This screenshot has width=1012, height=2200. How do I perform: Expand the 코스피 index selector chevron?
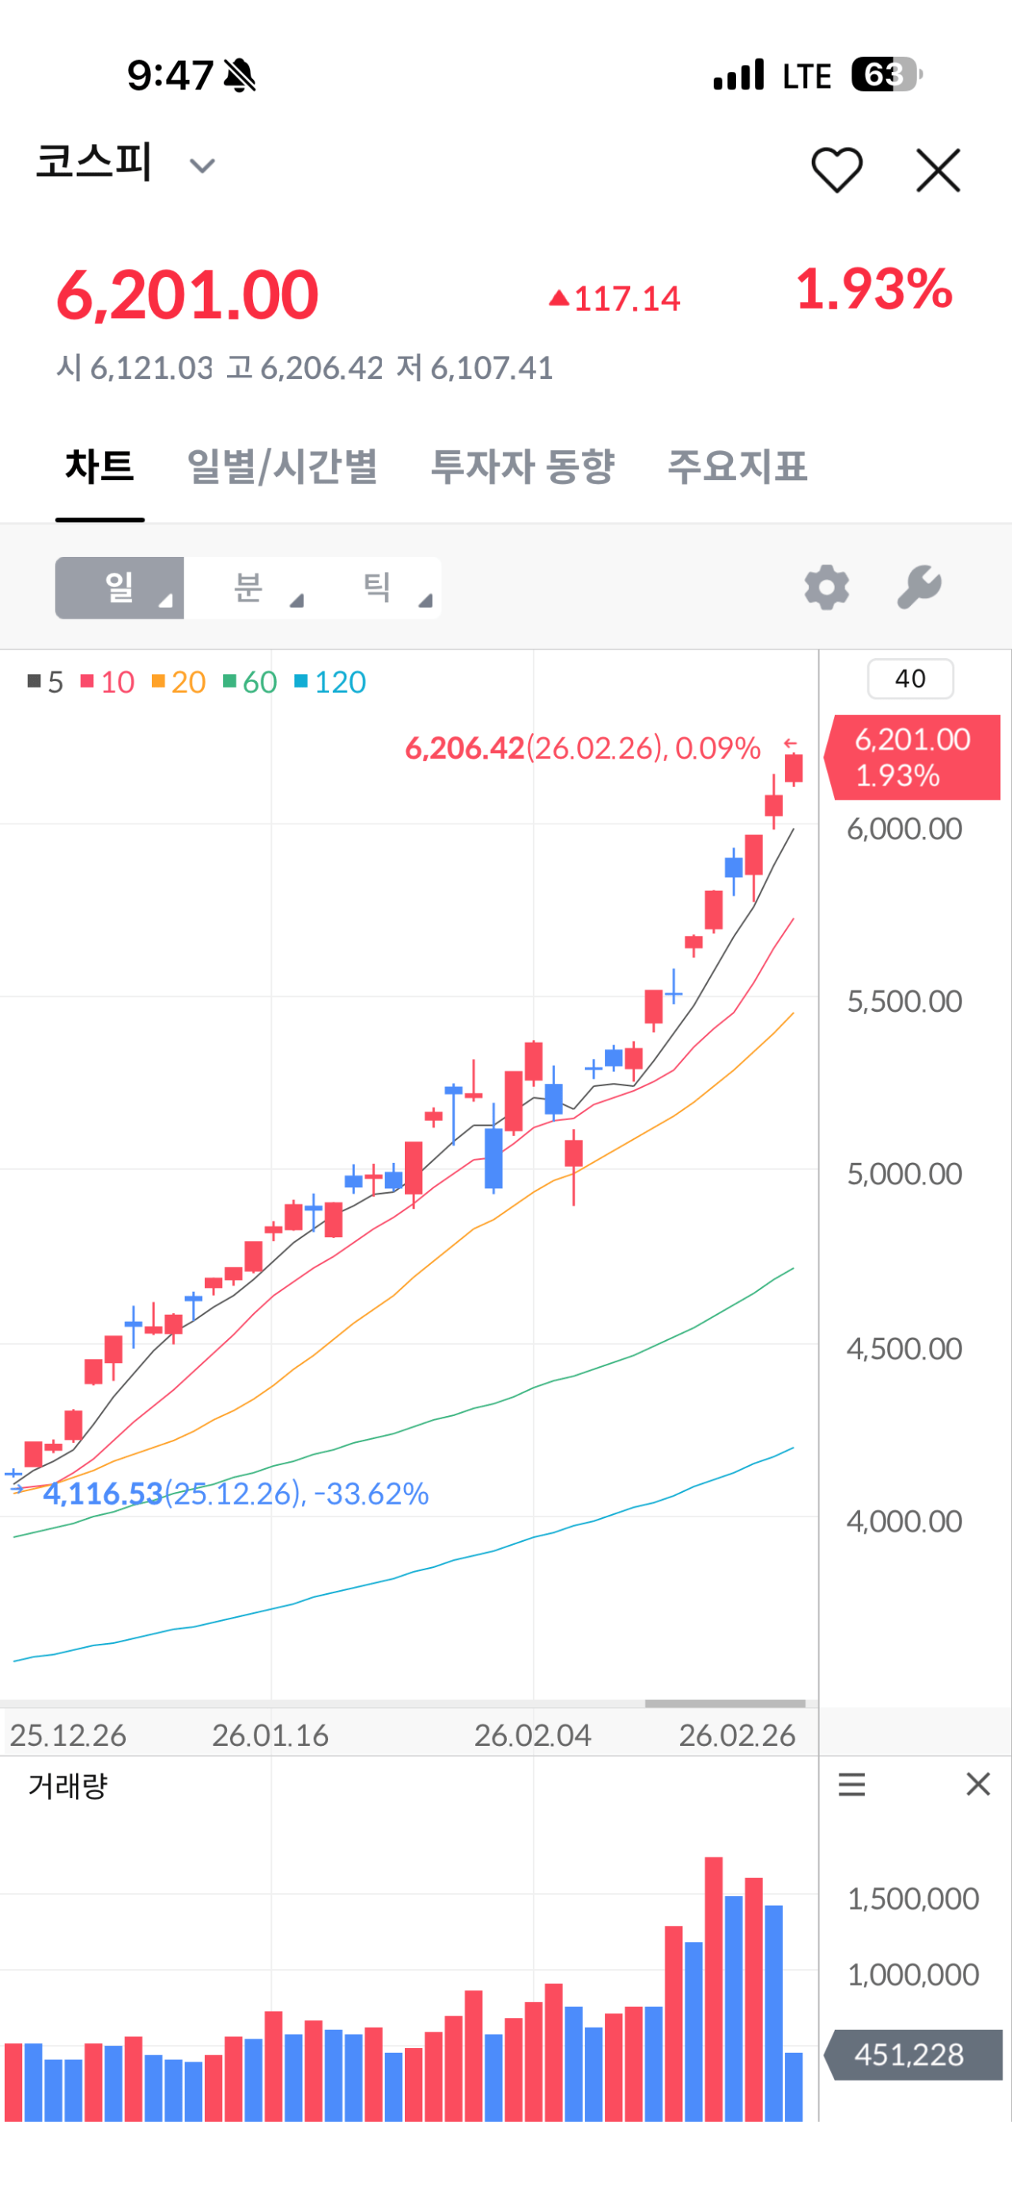click(202, 165)
